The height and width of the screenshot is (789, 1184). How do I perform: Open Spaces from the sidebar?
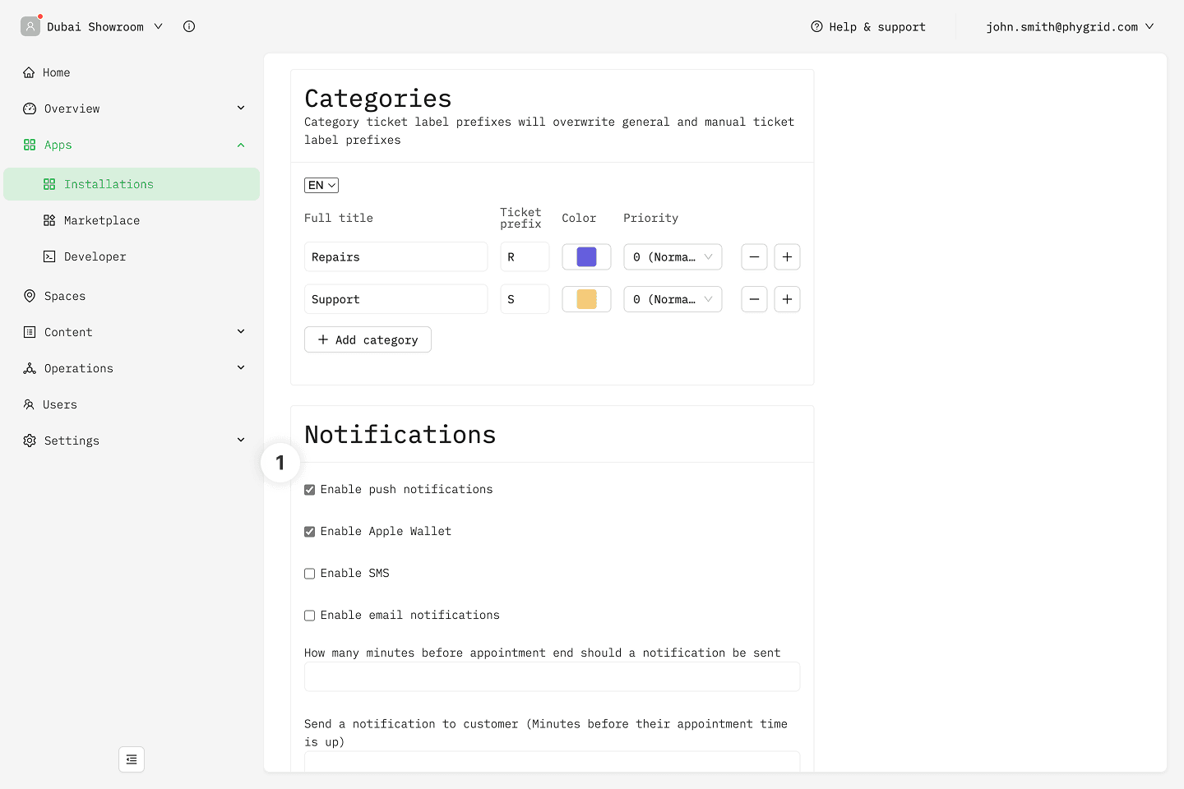pos(64,296)
